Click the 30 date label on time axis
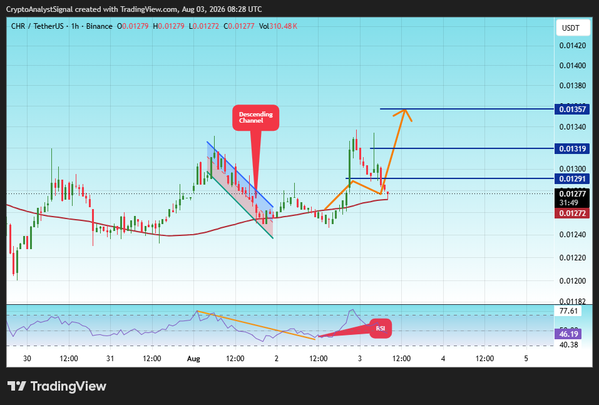This screenshot has width=599, height=405. pos(27,359)
